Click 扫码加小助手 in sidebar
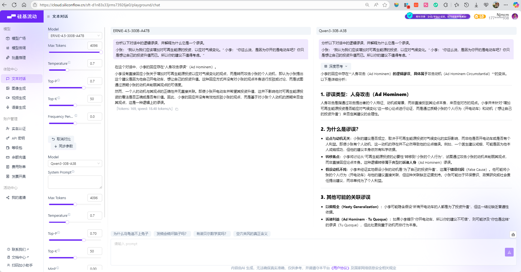 point(20,265)
